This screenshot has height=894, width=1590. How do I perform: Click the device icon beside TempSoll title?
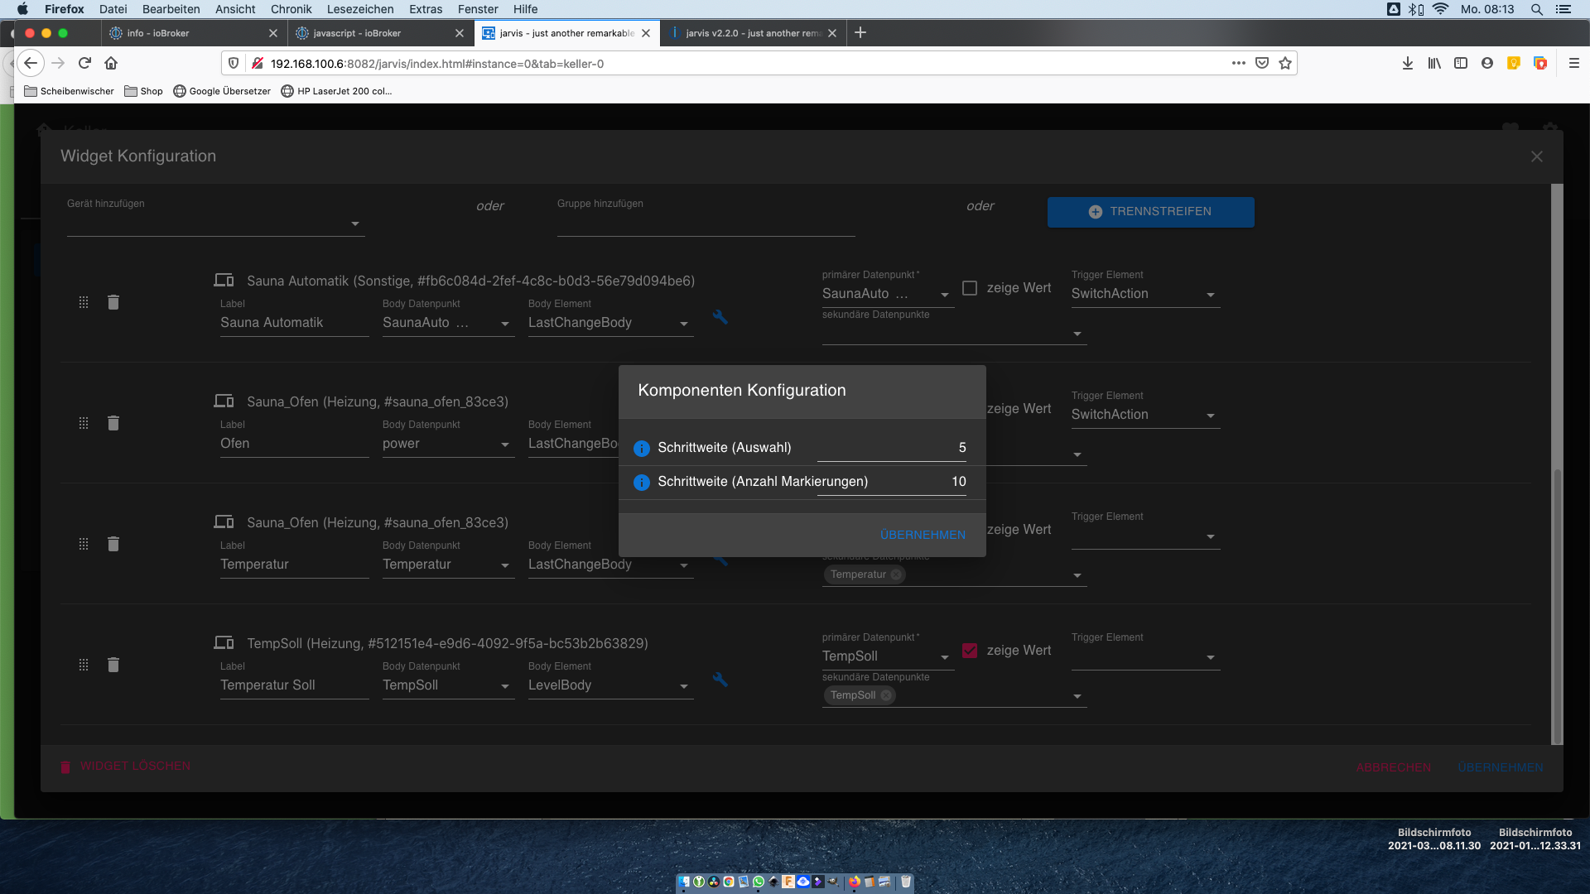click(224, 643)
